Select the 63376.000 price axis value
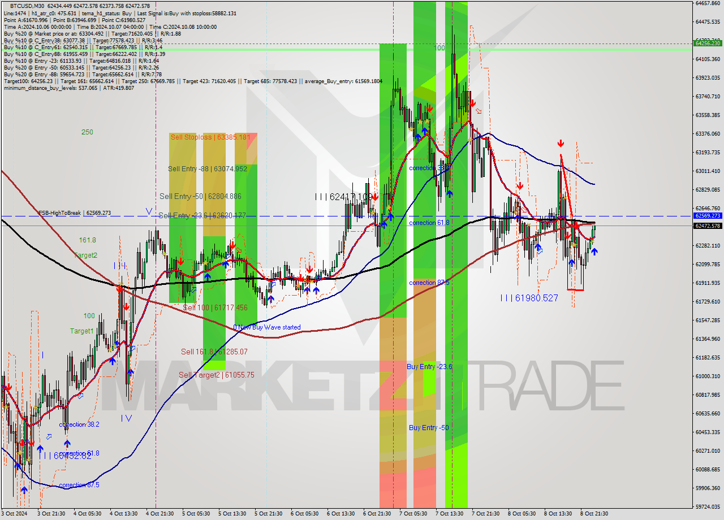The width and height of the screenshot is (724, 520). pyautogui.click(x=708, y=134)
